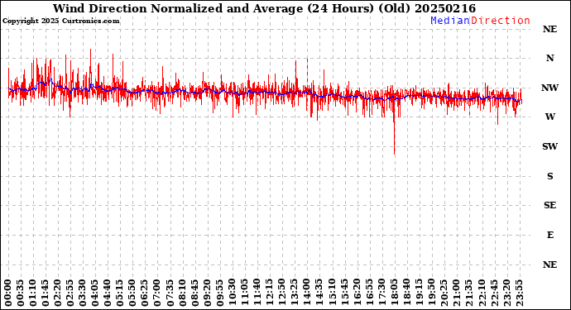Screen dimensions: 571x310
Task: Click the 08:10 time axis label
Action: click(182, 293)
